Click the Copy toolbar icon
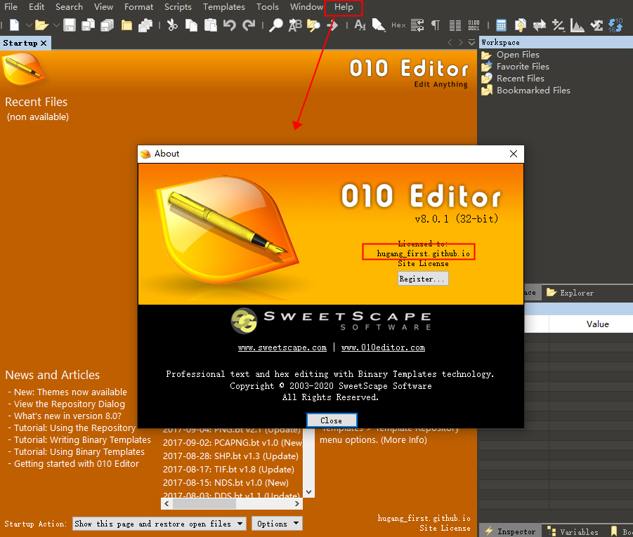The height and width of the screenshot is (537, 633). 191,25
